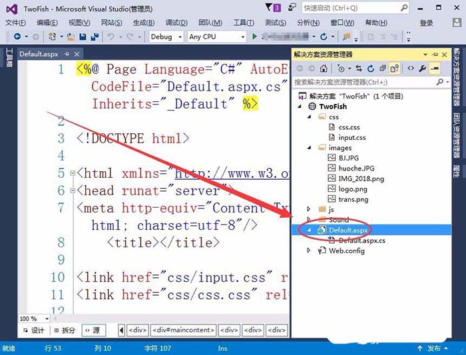This screenshot has width=466, height=355.
Task: Open the 调试(D) menu
Action: pyautogui.click(x=176, y=23)
